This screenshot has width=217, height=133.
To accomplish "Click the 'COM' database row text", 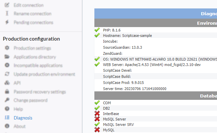I will (107, 103).
